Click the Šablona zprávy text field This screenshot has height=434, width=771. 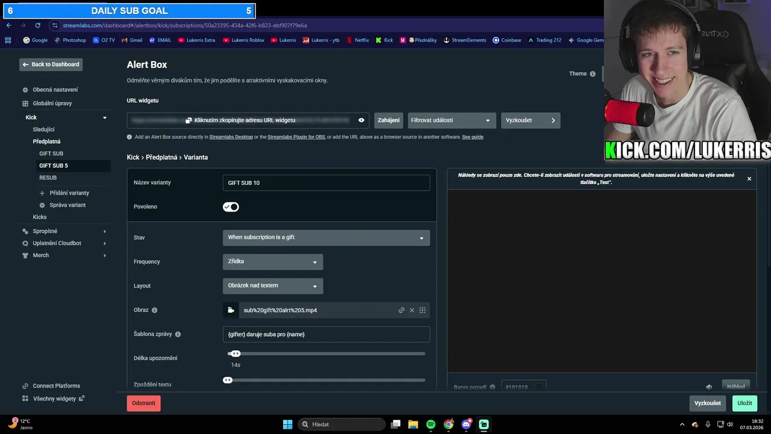326,335
